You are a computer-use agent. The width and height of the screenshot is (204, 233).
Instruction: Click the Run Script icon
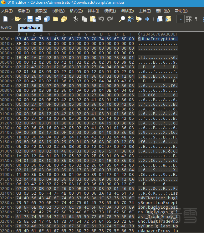pyautogui.click(x=160, y=19)
